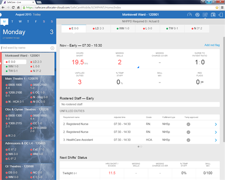The width and height of the screenshot is (225, 180).
Task: Select R 2-0 shift in Obs & Gynae
Action: point(10,136)
